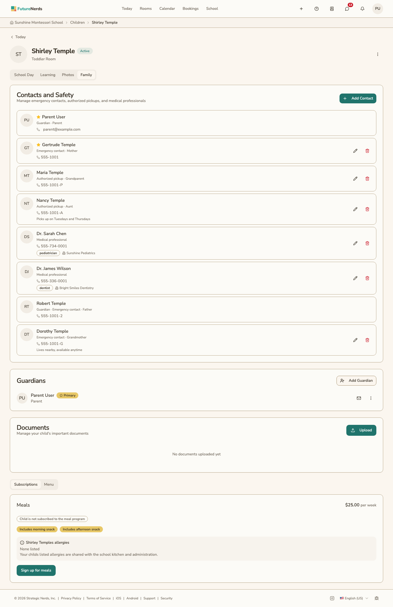Click the Add Guardian button

[x=356, y=381]
